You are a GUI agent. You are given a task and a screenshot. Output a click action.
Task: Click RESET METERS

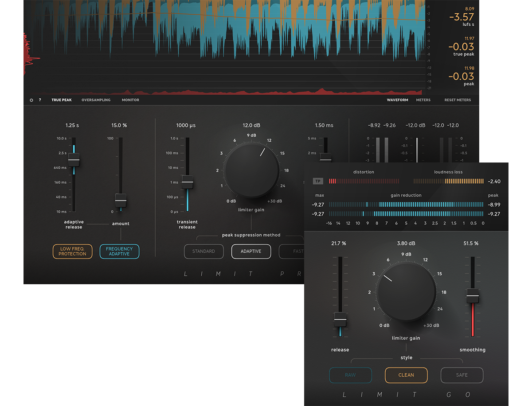pyautogui.click(x=458, y=100)
